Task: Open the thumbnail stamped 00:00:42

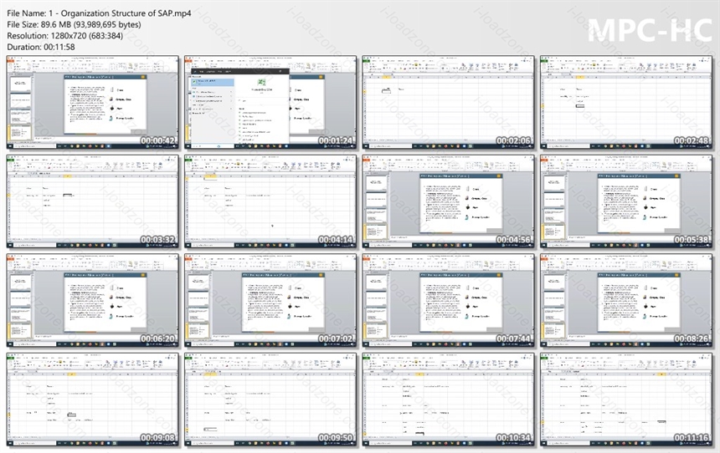Action: [x=93, y=103]
